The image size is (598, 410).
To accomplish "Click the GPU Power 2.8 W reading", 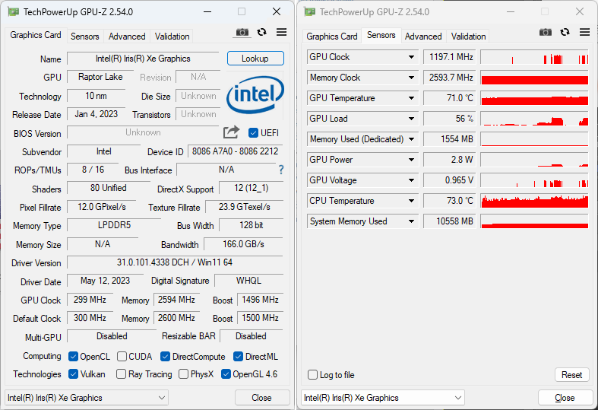I will tap(450, 160).
